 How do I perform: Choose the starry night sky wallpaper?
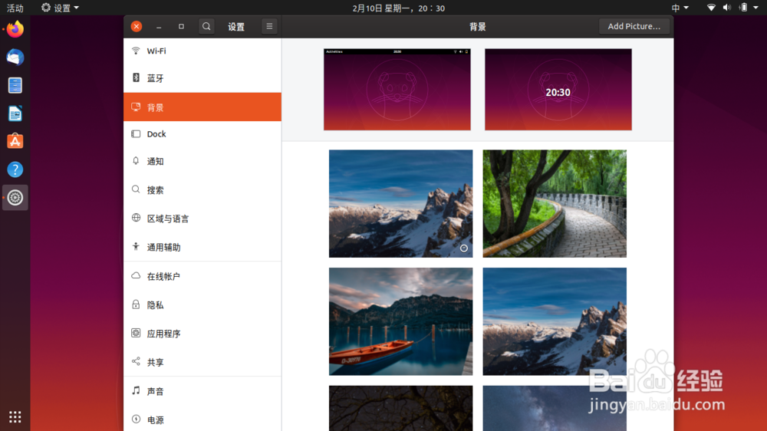click(555, 409)
